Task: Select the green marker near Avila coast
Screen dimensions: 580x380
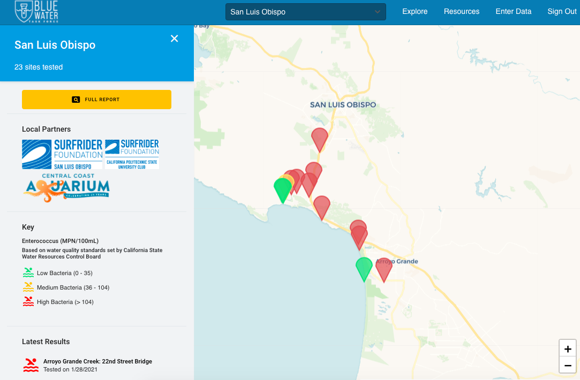Action: point(283,190)
